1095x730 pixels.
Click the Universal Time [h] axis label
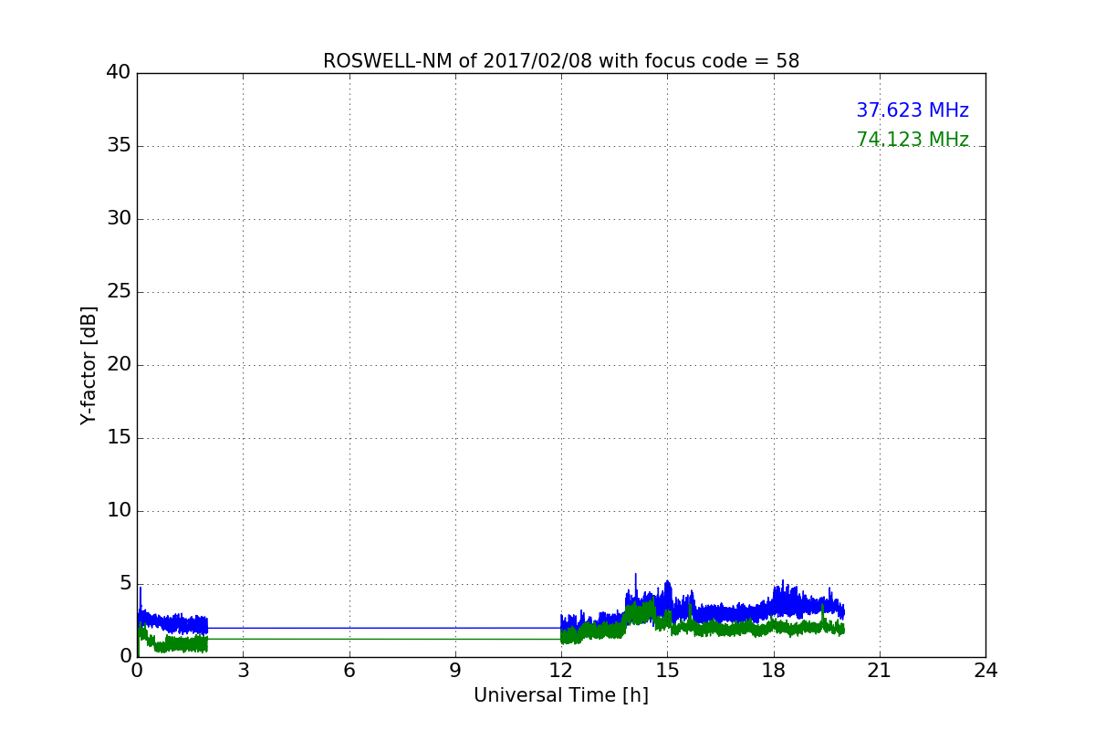click(561, 695)
